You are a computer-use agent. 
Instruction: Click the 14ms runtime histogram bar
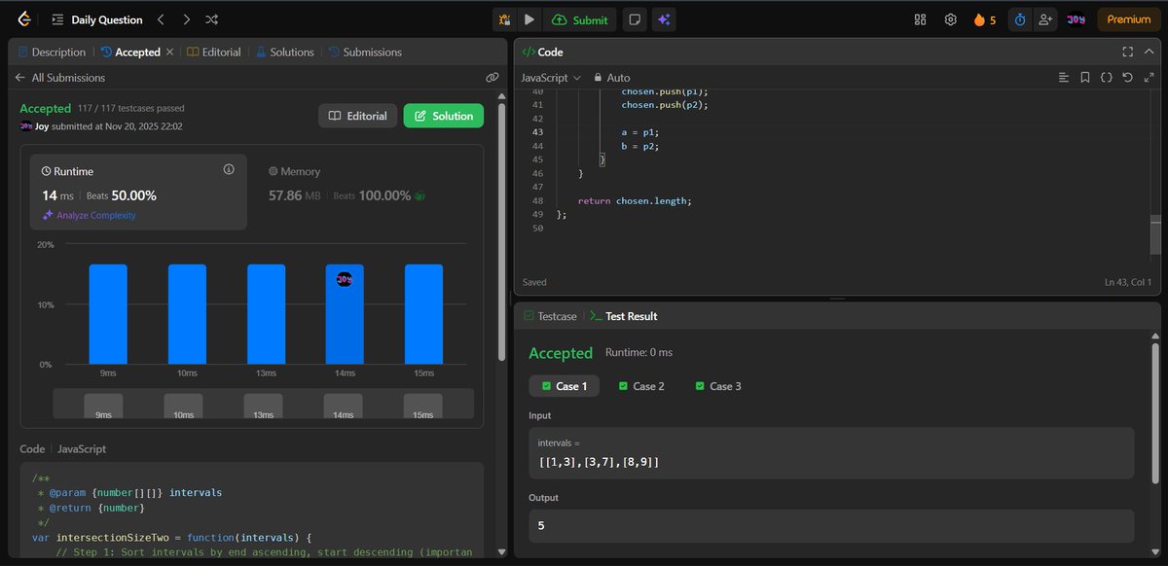tap(345, 311)
